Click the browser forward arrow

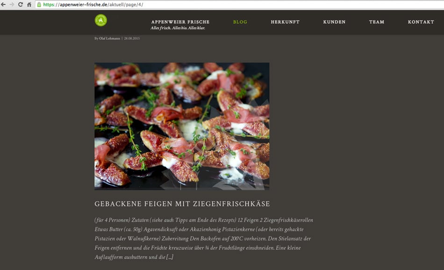tap(12, 5)
